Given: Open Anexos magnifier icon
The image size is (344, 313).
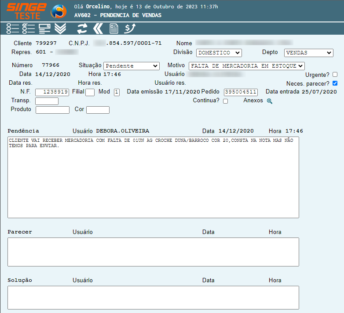Looking at the screenshot, I should point(270,101).
